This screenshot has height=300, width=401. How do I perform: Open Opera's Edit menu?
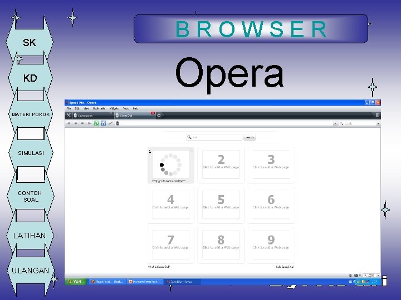(x=77, y=108)
